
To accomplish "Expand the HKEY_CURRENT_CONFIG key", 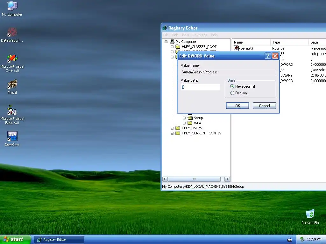I will pyautogui.click(x=172, y=133).
